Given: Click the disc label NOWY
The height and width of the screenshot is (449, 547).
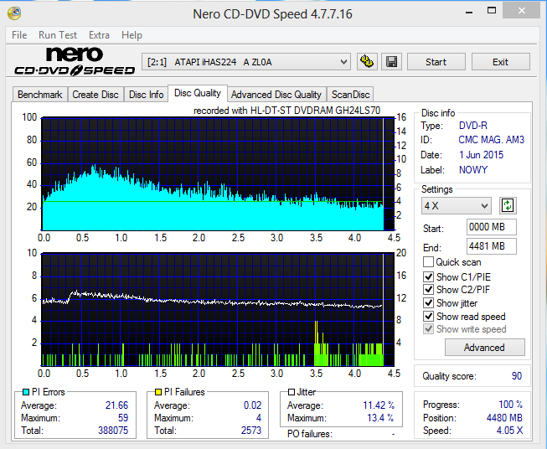Looking at the screenshot, I should click(x=473, y=170).
